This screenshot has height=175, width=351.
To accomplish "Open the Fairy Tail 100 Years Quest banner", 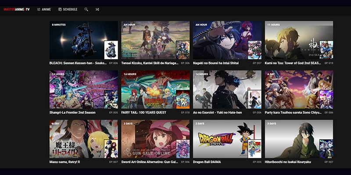I will tap(155, 90).
